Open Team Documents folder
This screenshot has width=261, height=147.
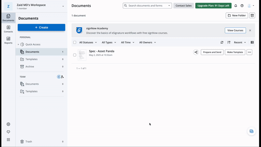tap(41, 84)
